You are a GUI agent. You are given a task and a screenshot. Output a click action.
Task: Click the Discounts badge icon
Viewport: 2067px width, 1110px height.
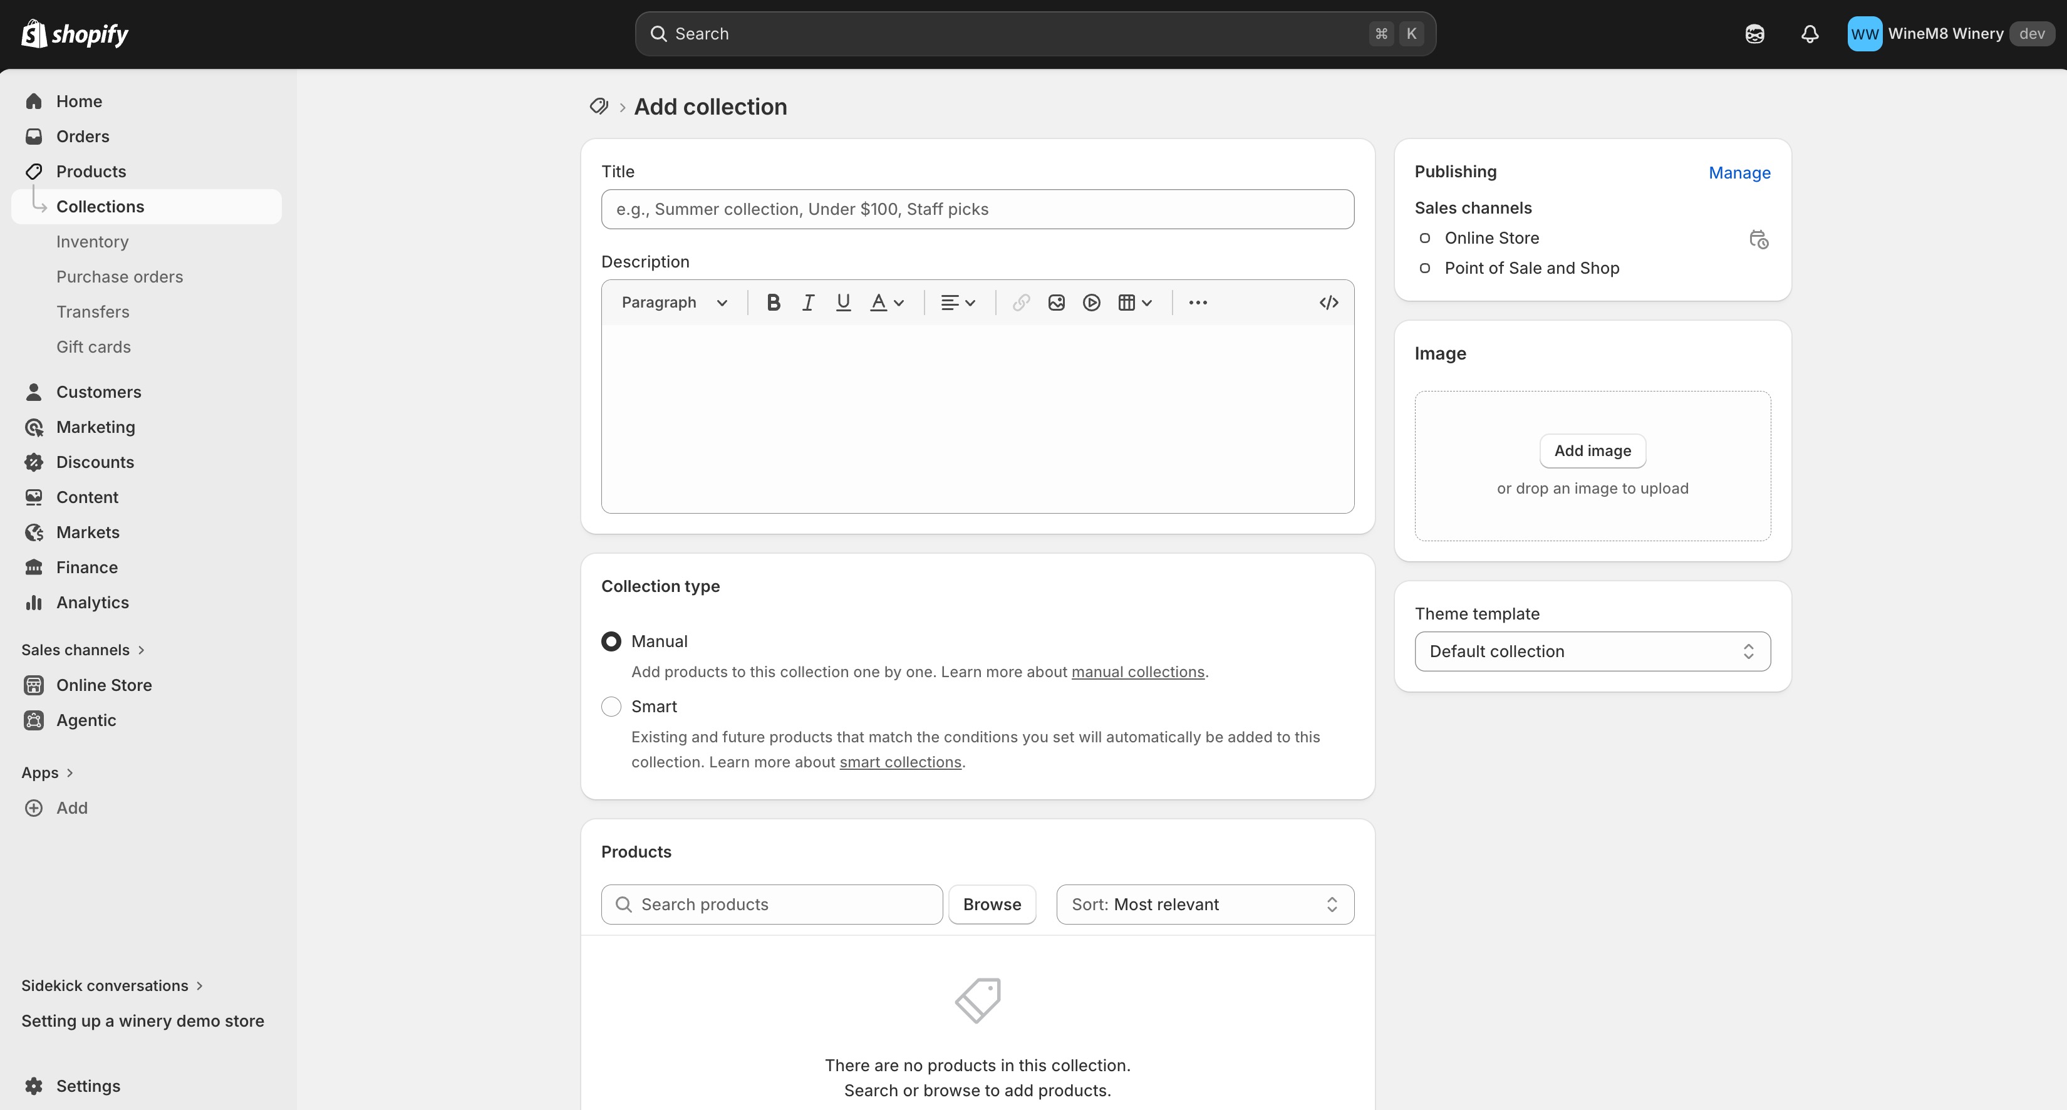[x=34, y=462]
